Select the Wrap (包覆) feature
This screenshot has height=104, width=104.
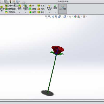(x=41, y=6)
